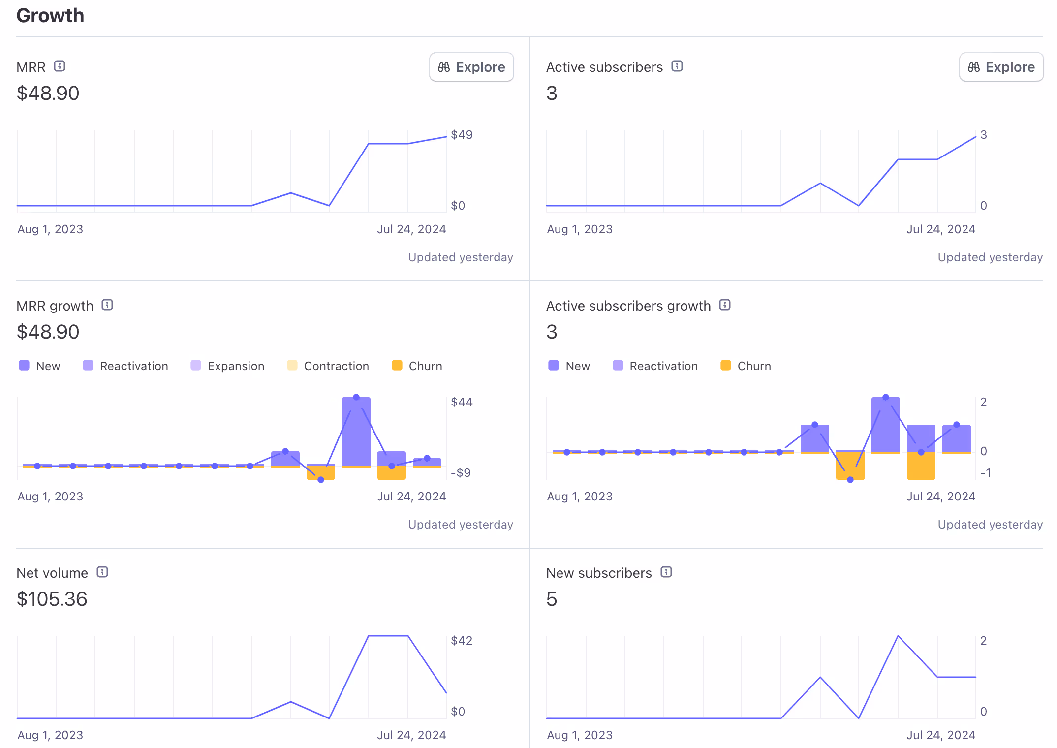Click Explore button for Active subscribers
The height and width of the screenshot is (748, 1057).
[x=1001, y=67]
